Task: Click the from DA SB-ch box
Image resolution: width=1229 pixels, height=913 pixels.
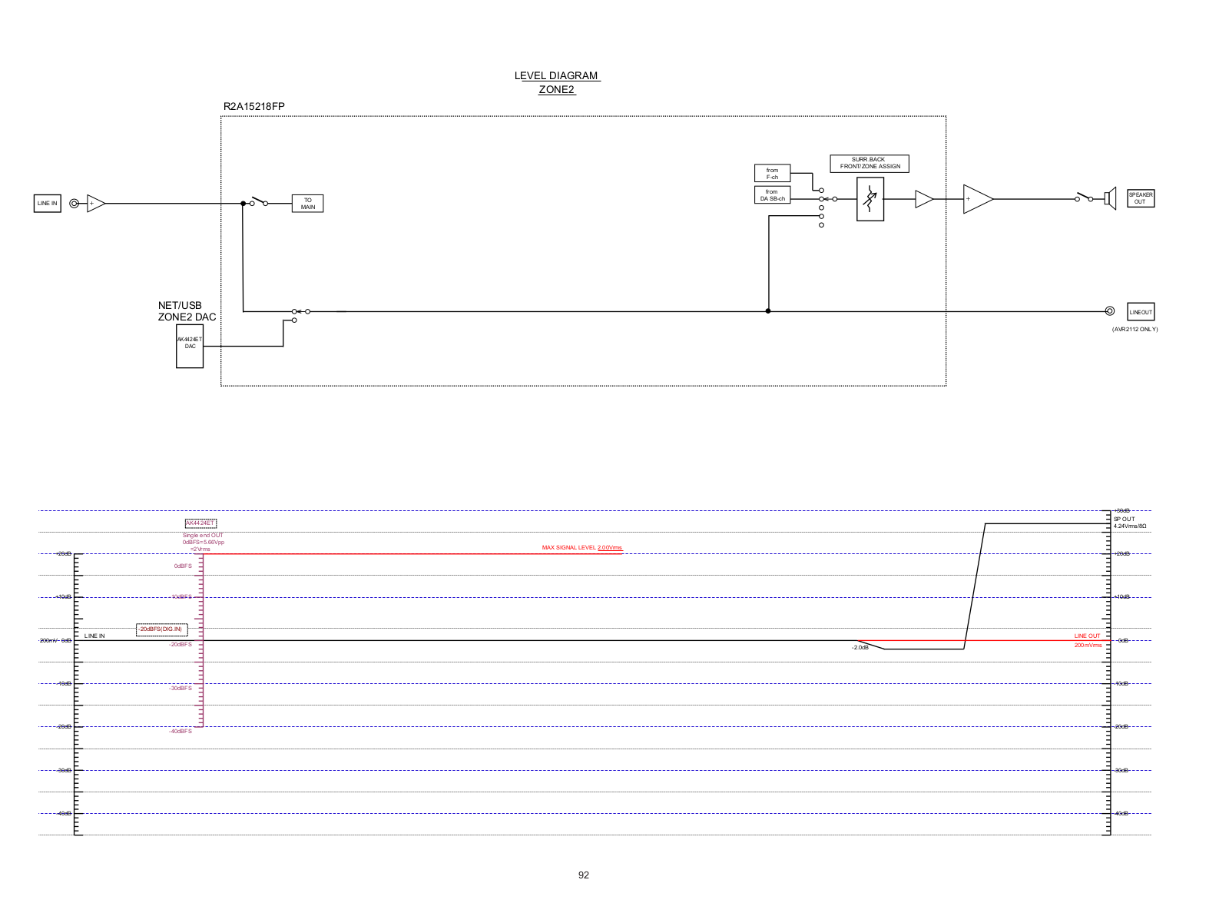Action: click(x=772, y=195)
